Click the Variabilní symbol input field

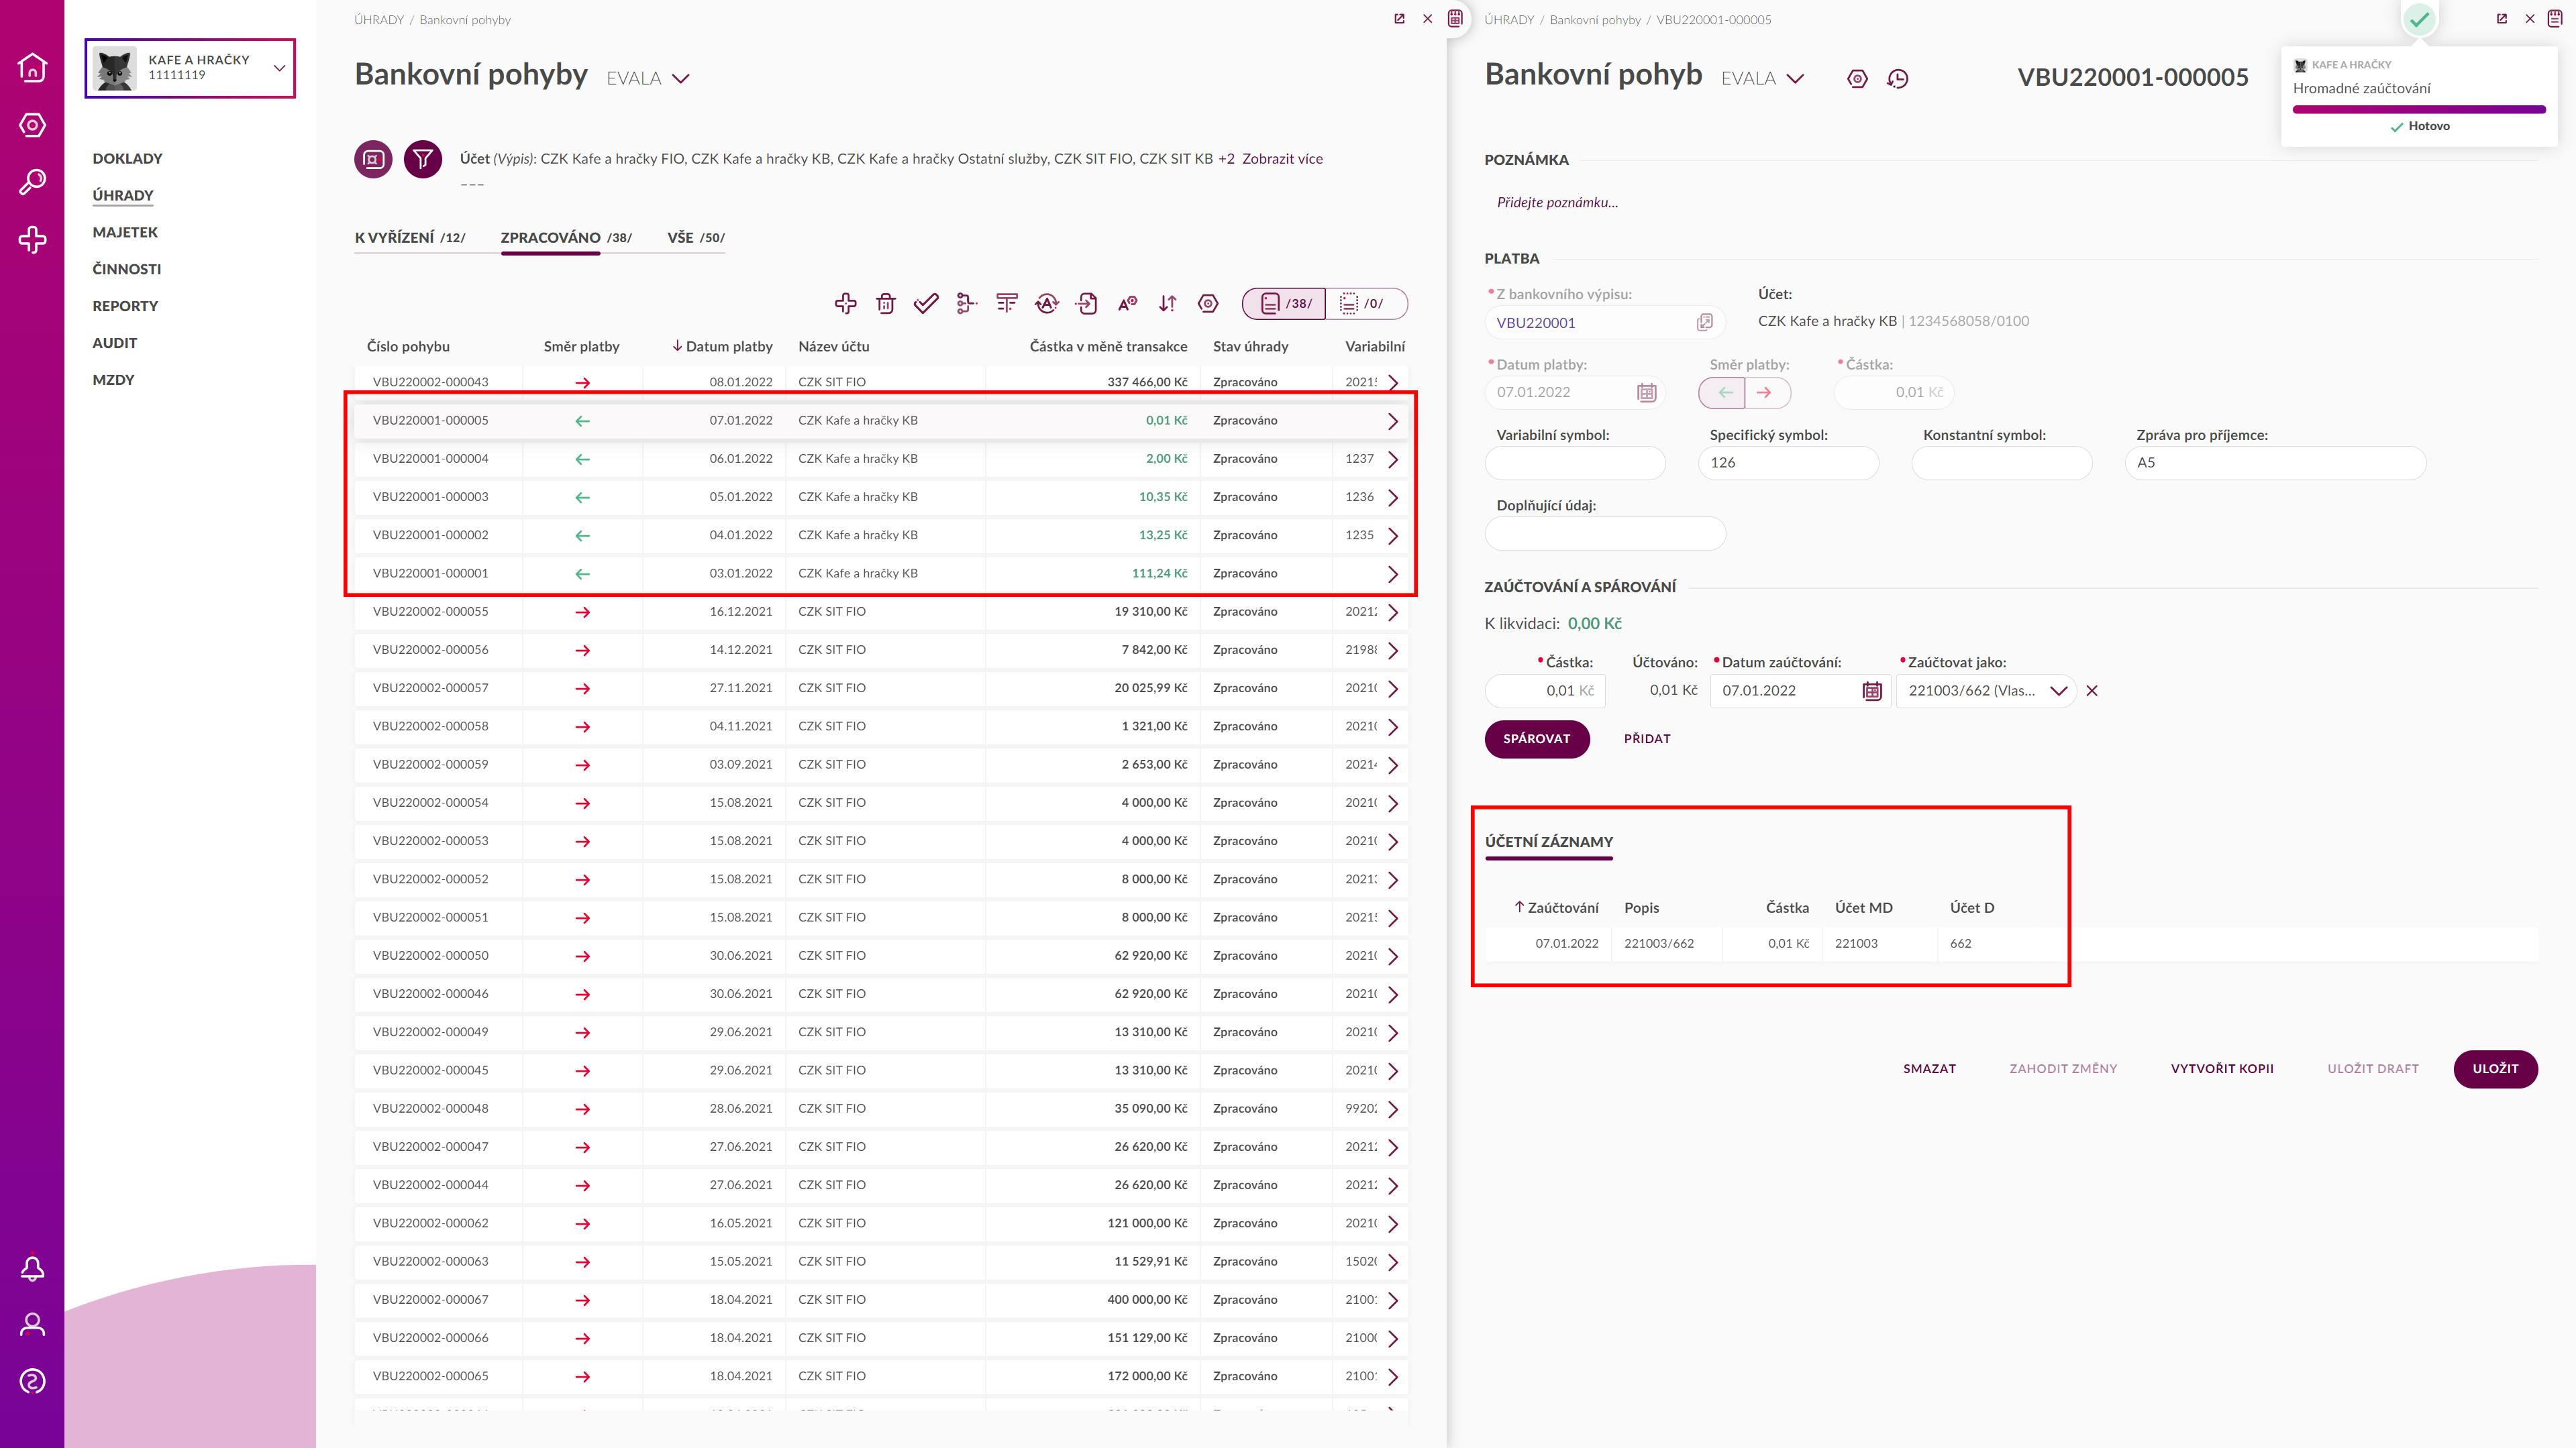click(x=1575, y=463)
